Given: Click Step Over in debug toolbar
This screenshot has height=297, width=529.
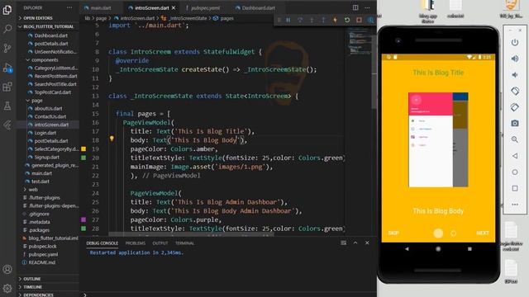Looking at the screenshot, I should (x=300, y=20).
